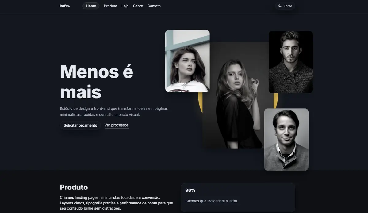Click the Solicitar orçamento button

(x=80, y=125)
